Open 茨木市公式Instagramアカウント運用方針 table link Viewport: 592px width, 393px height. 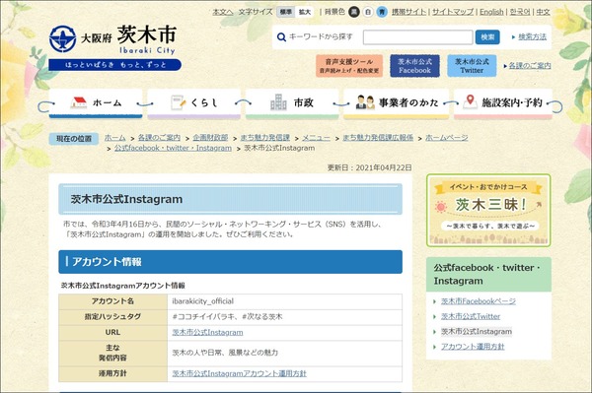point(240,373)
